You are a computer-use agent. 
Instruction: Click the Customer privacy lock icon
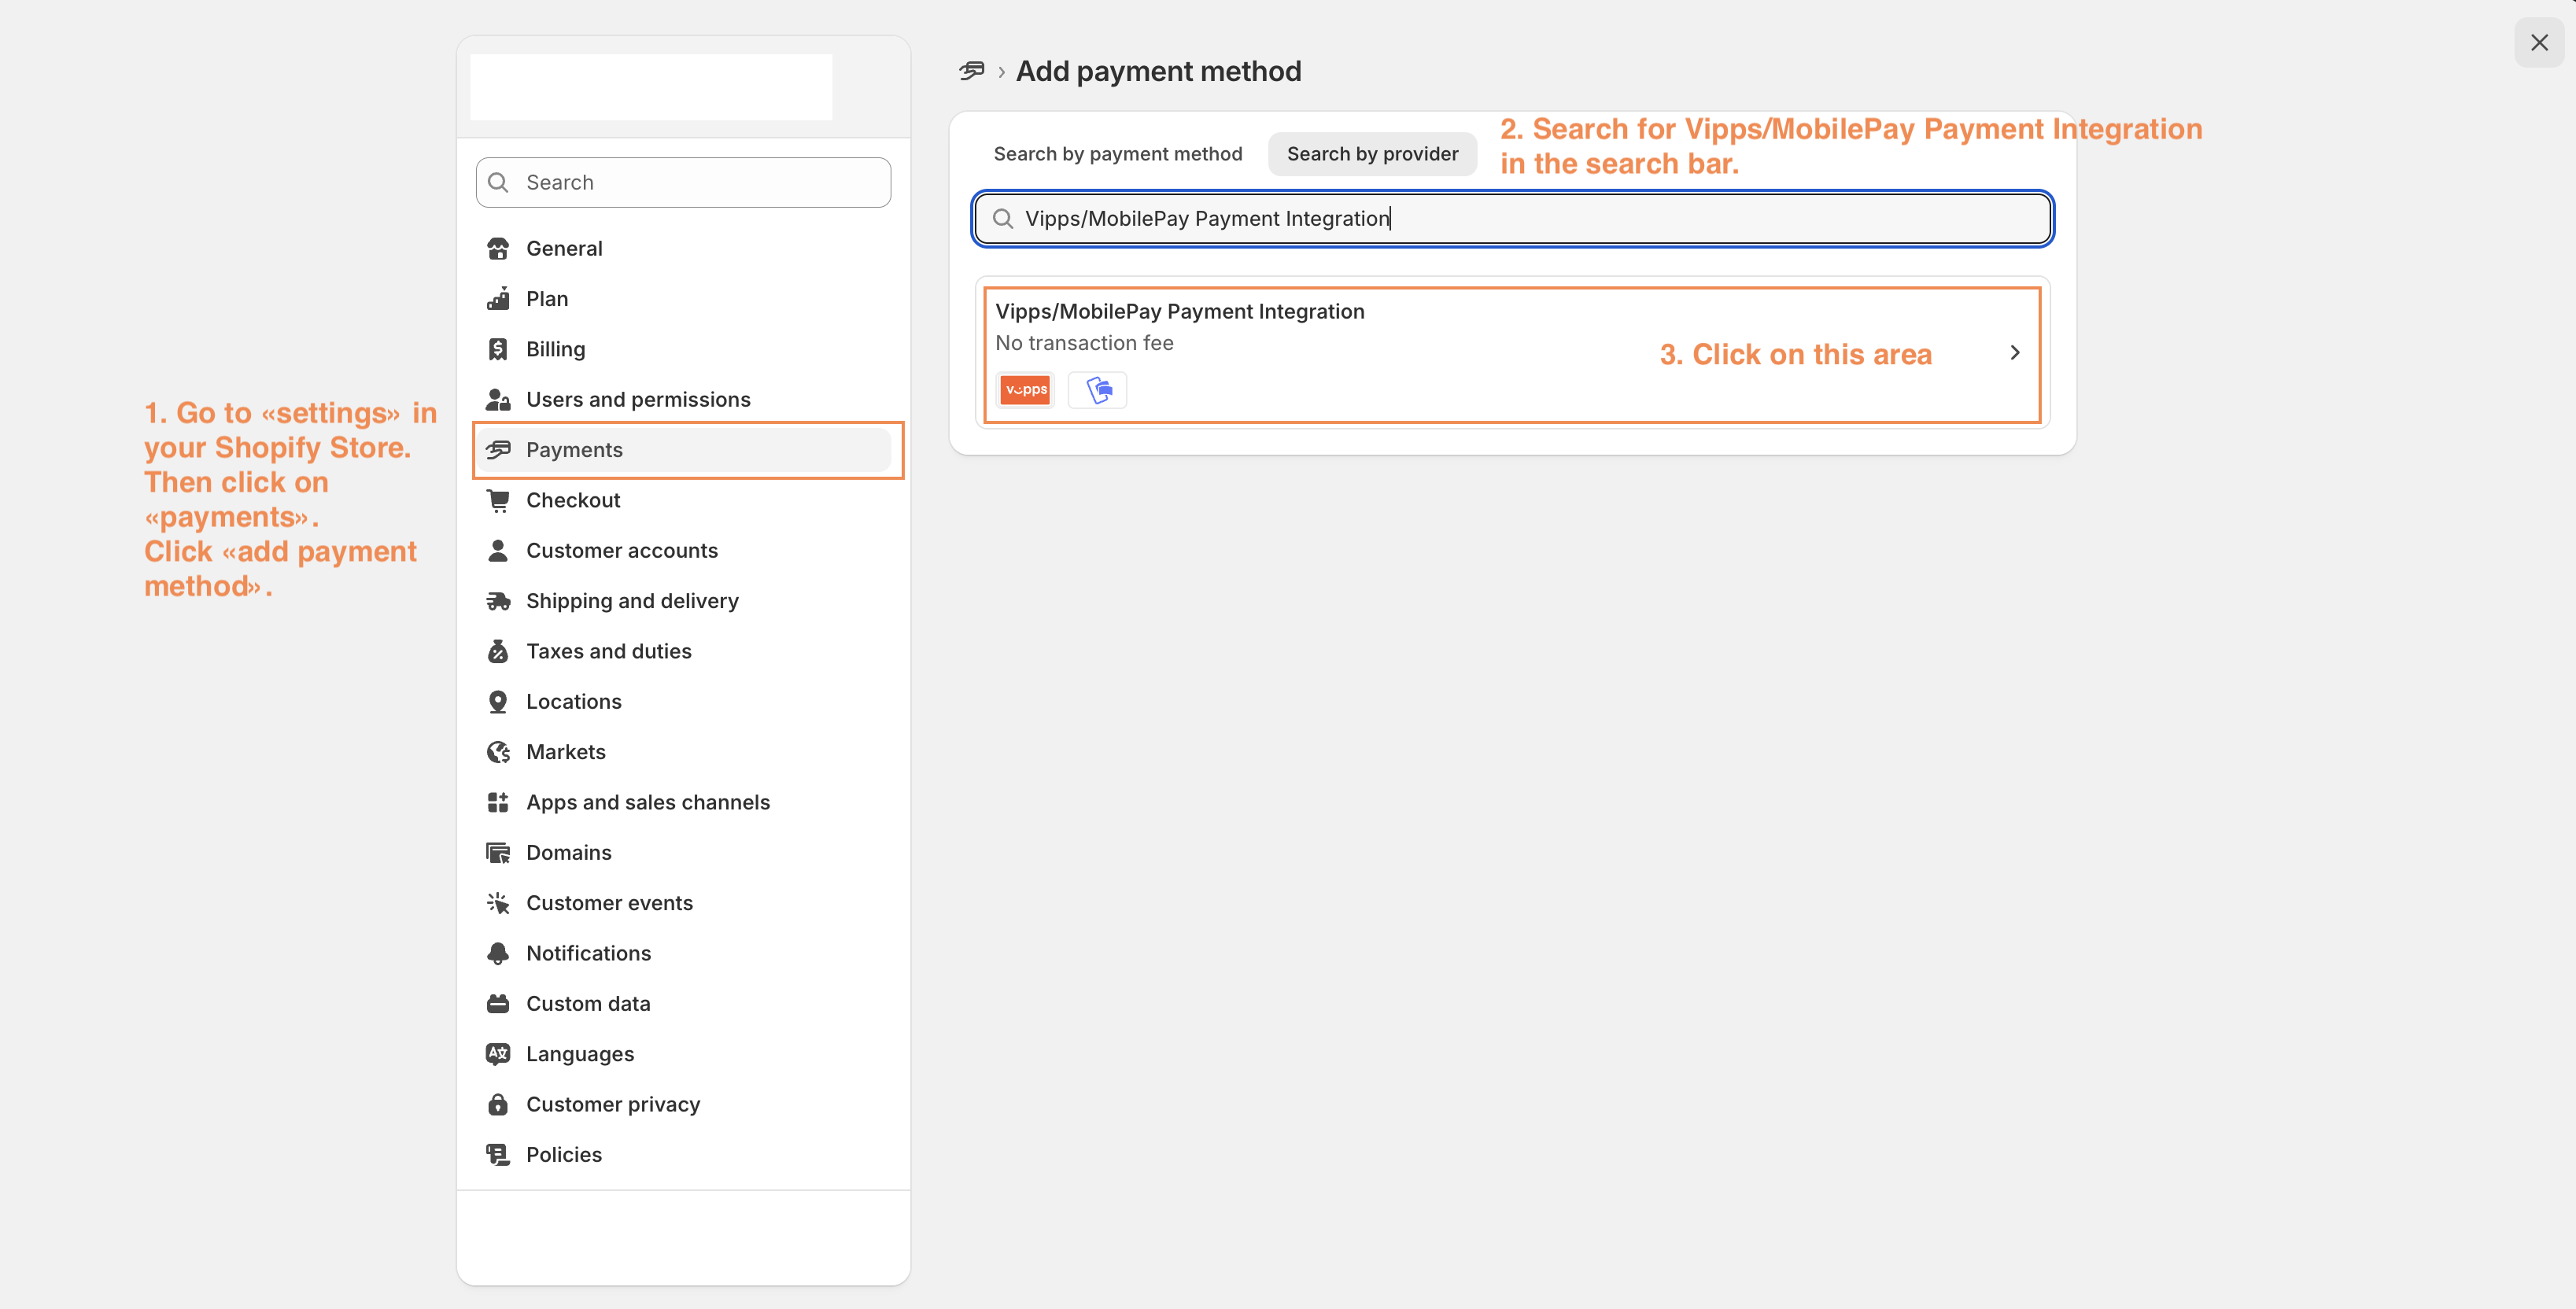click(x=498, y=1104)
